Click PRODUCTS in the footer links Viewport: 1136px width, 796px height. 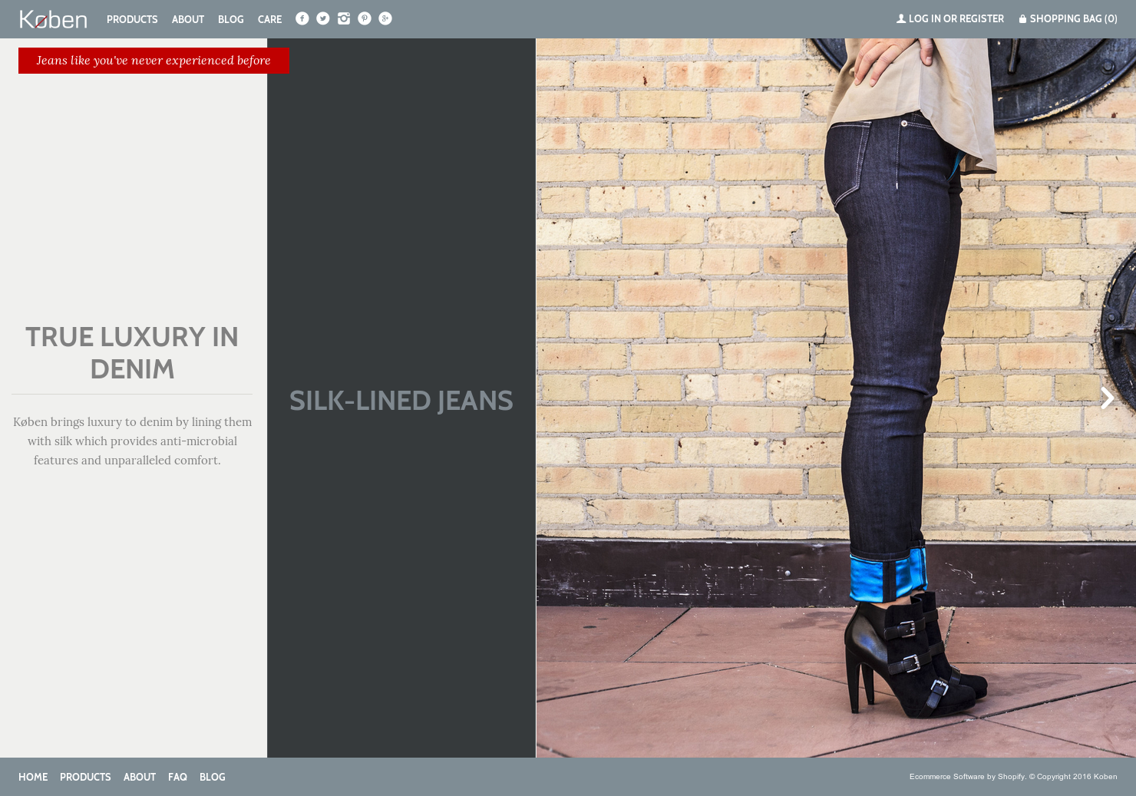85,777
